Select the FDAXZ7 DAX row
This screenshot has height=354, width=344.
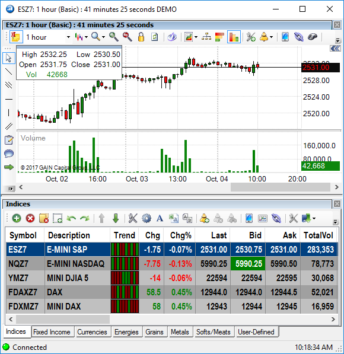172,292
